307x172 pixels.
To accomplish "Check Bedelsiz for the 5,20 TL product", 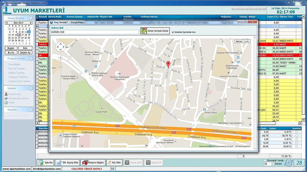I will (x=297, y=132).
